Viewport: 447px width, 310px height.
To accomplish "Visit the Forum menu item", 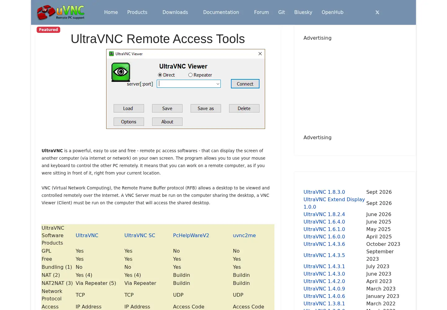I will (261, 12).
